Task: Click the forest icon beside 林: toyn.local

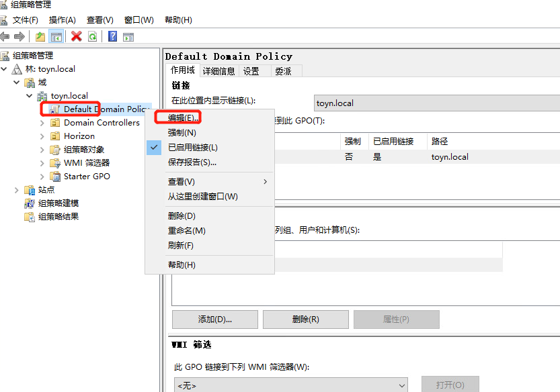Action: coord(17,69)
